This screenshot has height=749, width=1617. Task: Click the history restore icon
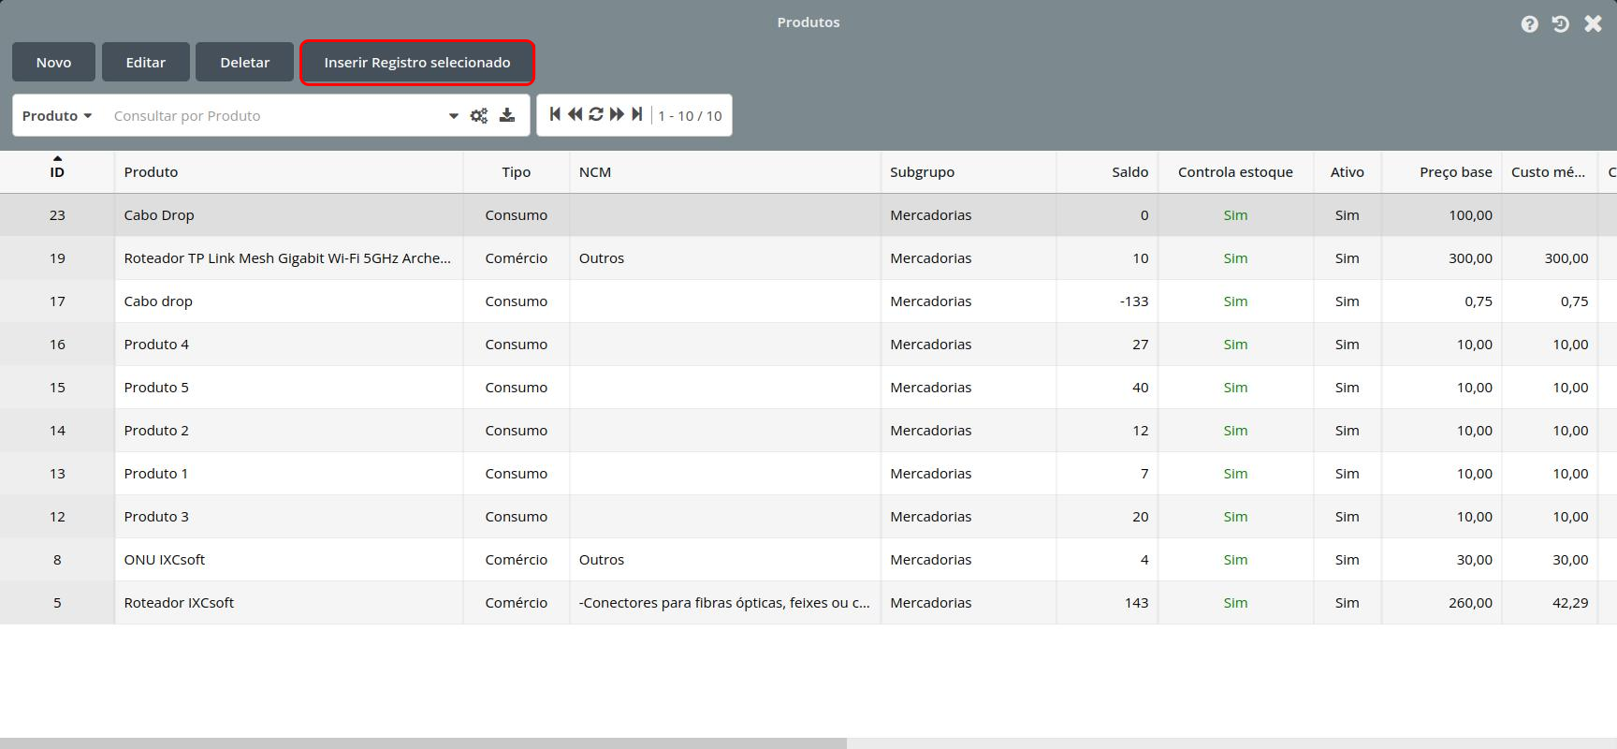tap(1560, 24)
